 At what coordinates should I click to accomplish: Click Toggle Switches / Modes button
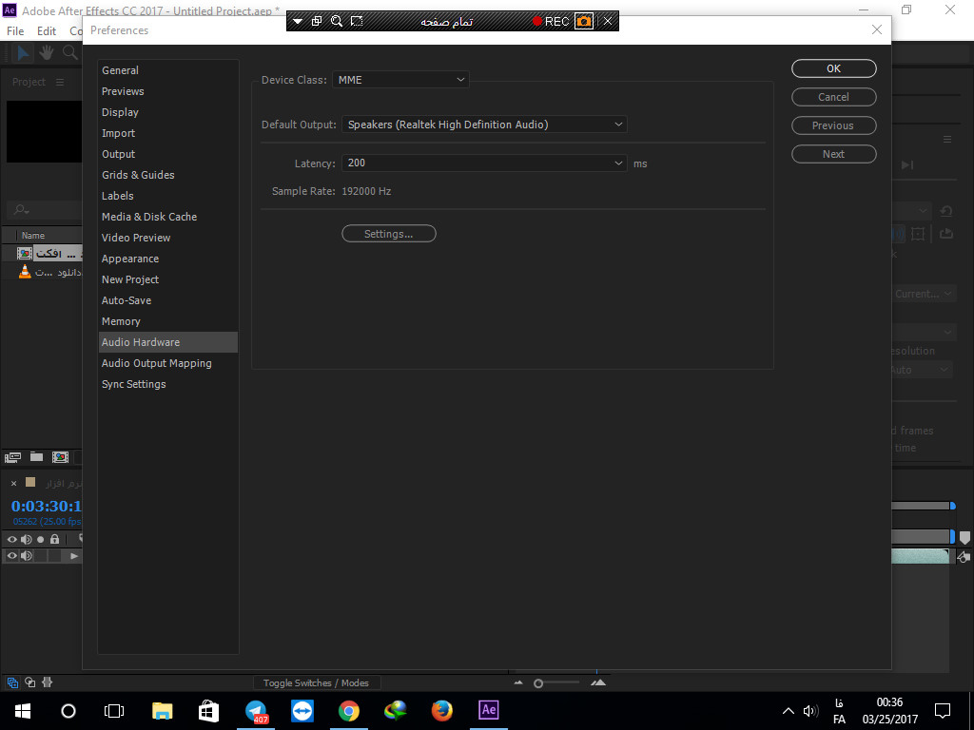[x=316, y=682]
